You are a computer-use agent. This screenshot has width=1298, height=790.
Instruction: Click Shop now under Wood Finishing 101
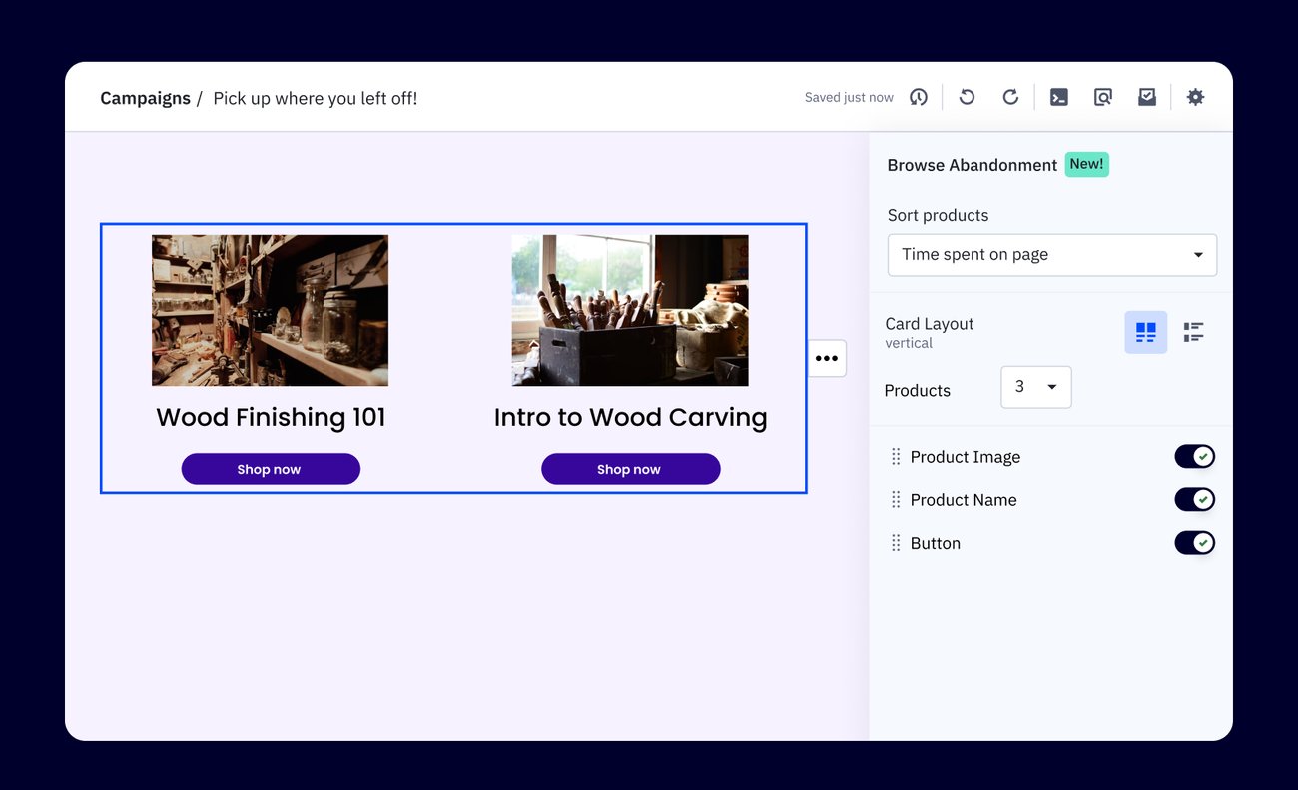[x=271, y=469]
